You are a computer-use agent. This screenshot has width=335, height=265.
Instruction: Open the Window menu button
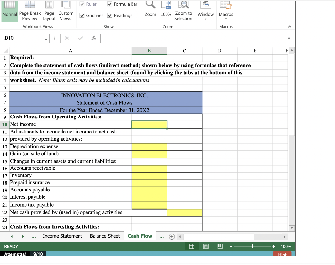tap(205, 11)
